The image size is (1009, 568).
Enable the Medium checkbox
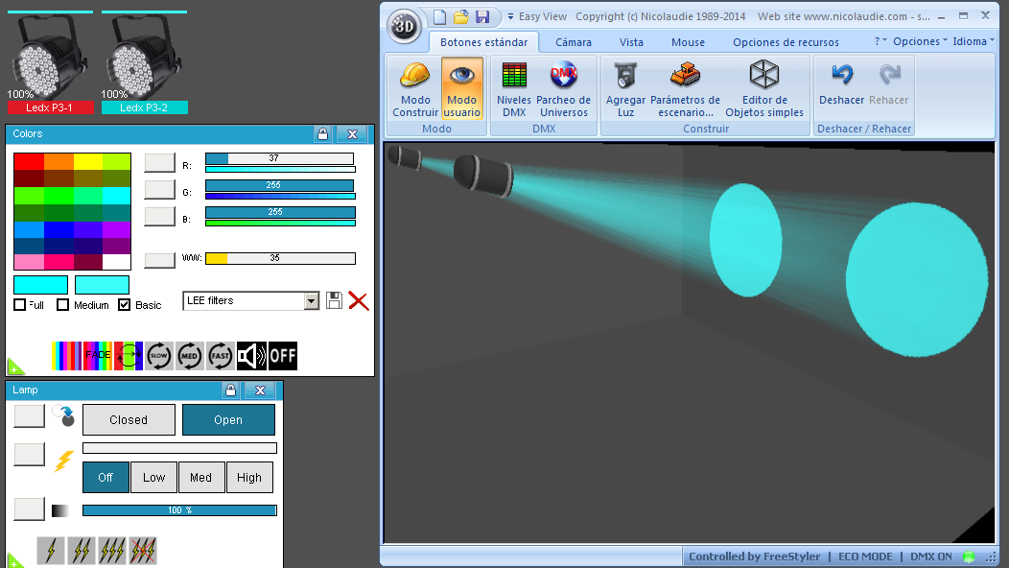(x=62, y=304)
